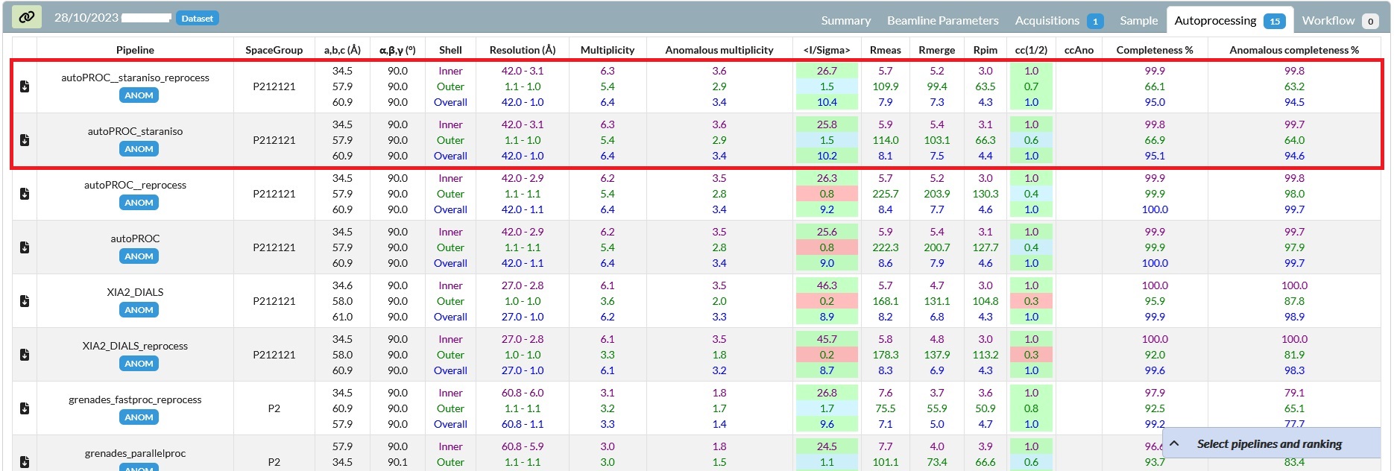Click the chain link icon in header
Screen dimensions: 1394x471
(x=26, y=17)
